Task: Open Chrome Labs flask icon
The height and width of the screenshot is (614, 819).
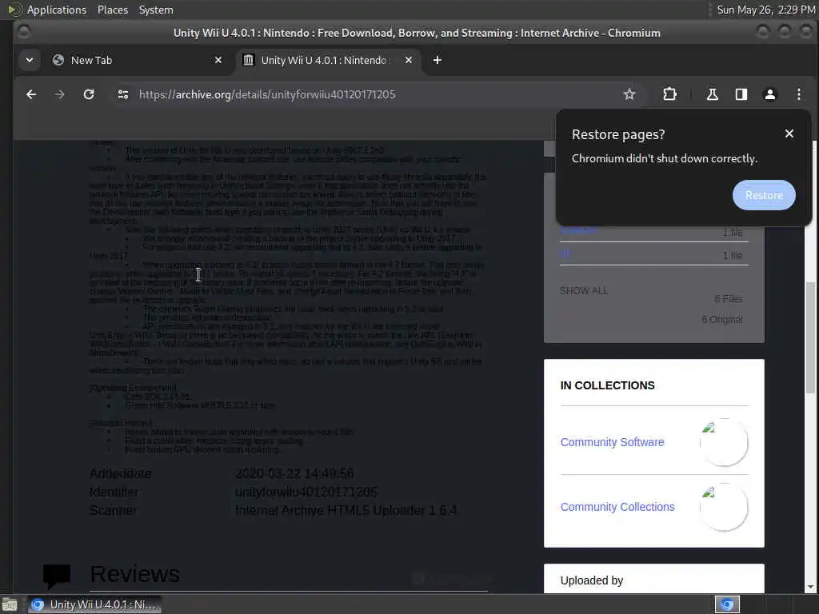Action: 713,94
